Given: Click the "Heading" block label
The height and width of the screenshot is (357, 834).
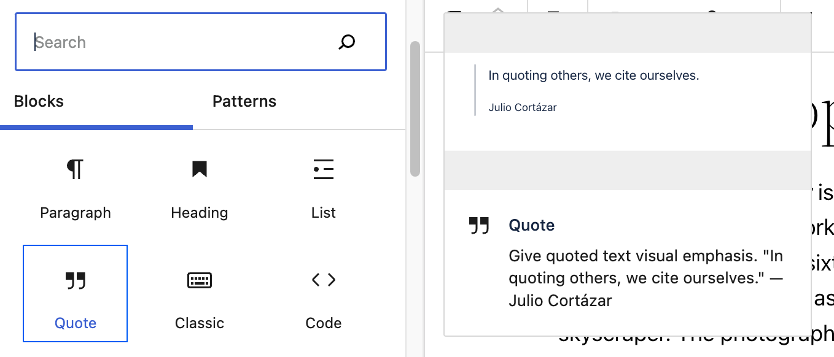Looking at the screenshot, I should tap(199, 213).
